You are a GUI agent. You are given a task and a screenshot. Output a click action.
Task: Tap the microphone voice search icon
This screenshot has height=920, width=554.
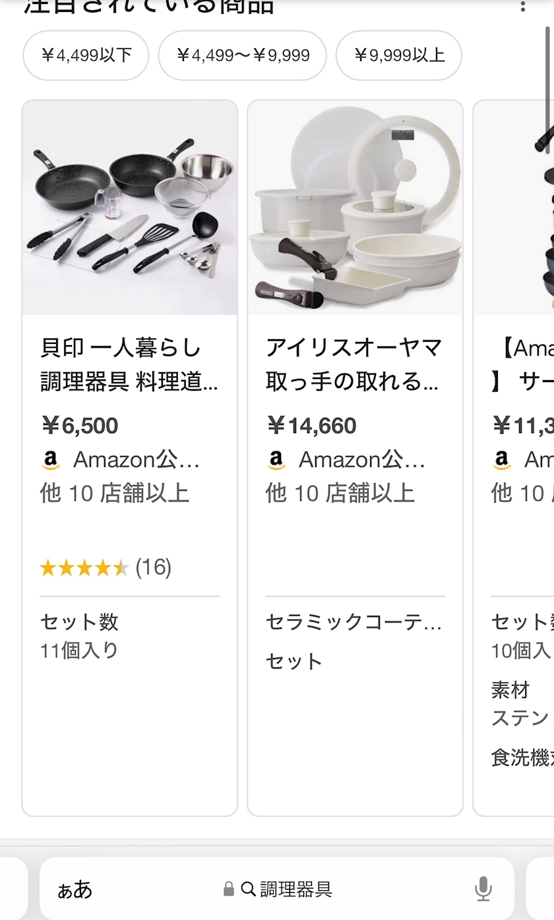483,889
